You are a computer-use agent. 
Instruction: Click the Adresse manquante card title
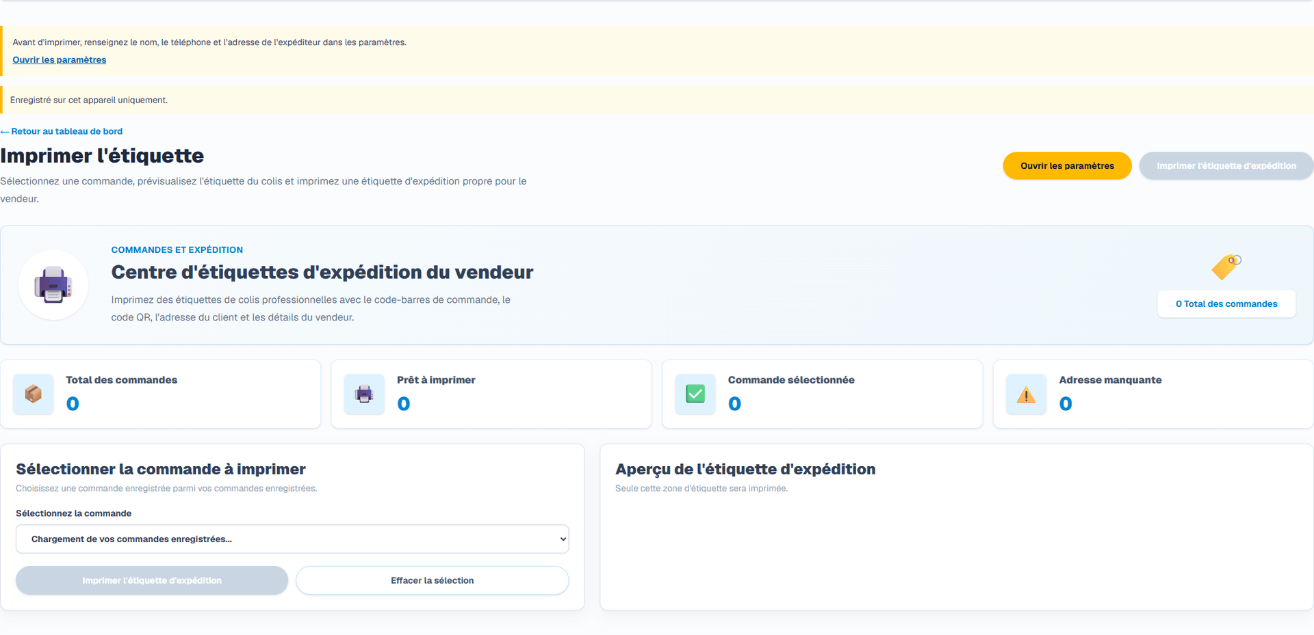(x=1110, y=380)
